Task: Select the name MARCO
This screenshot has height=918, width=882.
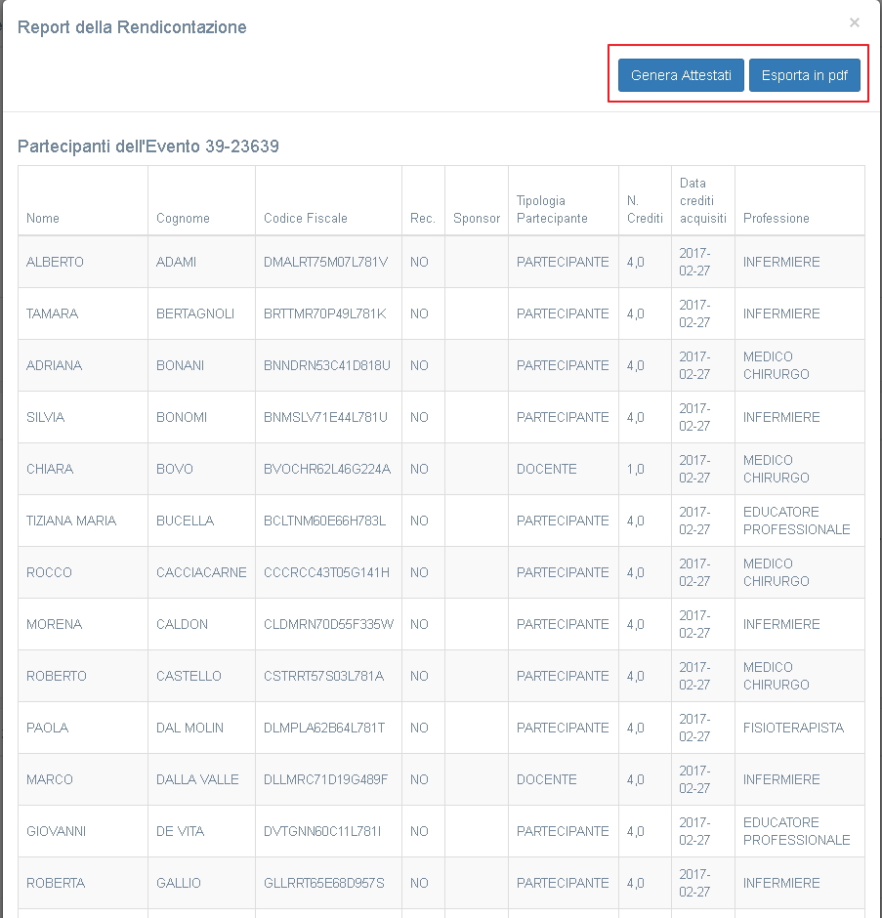Action: pos(50,779)
